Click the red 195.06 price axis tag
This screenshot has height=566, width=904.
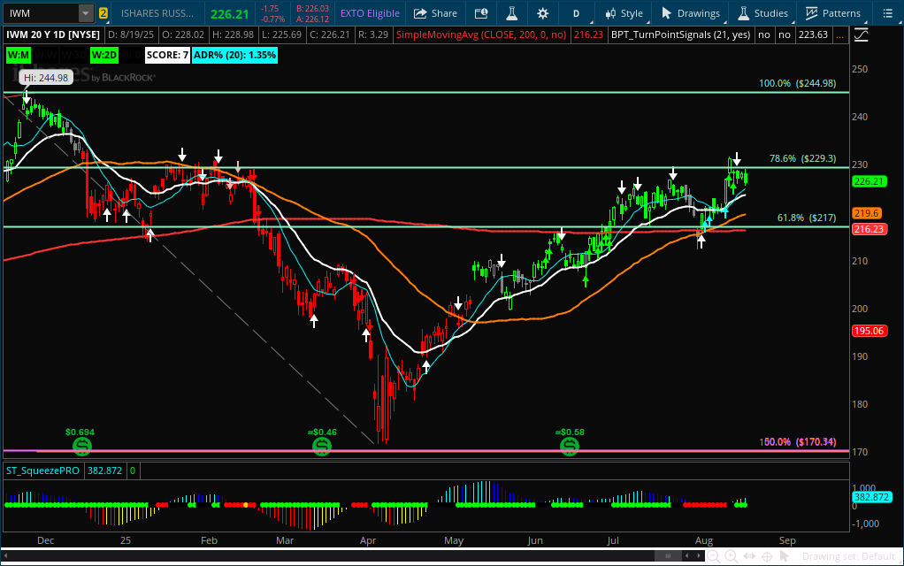(x=870, y=331)
